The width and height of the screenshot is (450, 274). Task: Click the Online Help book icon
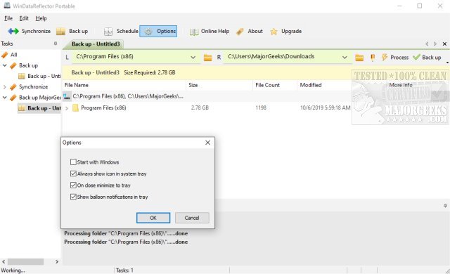tap(194, 32)
